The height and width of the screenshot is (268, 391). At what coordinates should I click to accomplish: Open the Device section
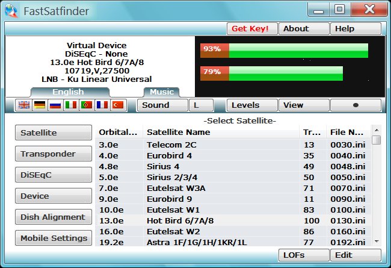54,196
